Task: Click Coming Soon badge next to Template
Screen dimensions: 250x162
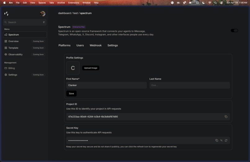Action: click(x=38, y=48)
